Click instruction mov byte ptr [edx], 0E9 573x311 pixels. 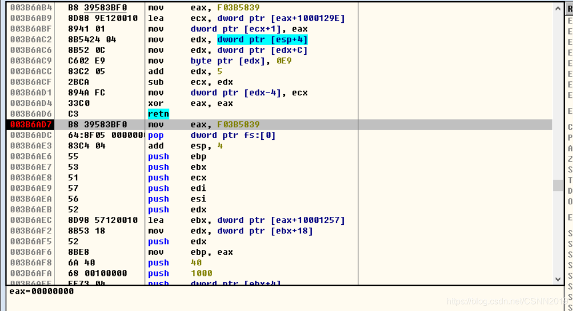click(x=220, y=61)
